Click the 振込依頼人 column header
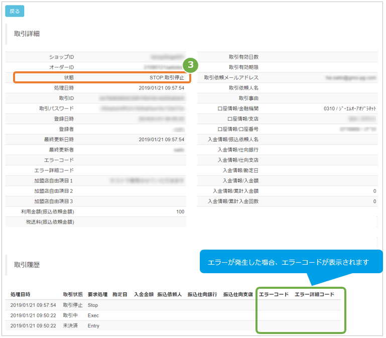 click(170, 294)
